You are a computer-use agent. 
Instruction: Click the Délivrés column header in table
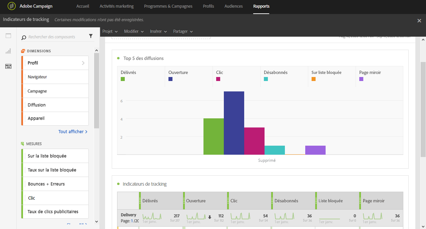click(161, 201)
